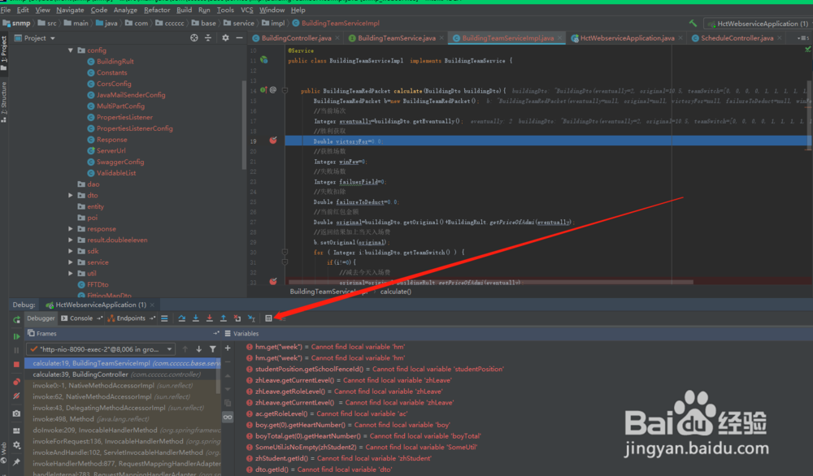Stop the debug session with the red square

(16, 364)
